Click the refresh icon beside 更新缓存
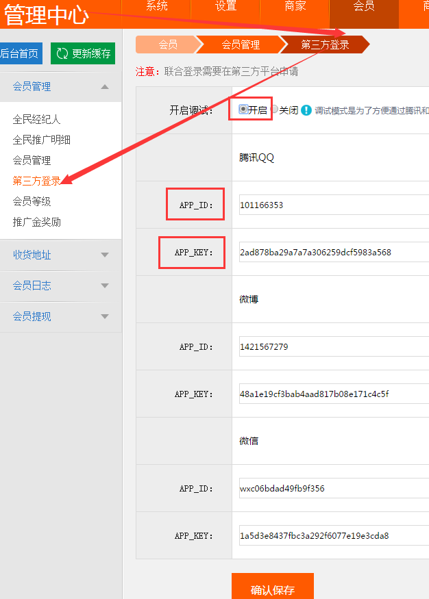Screen dimensions: 429x599 62,53
